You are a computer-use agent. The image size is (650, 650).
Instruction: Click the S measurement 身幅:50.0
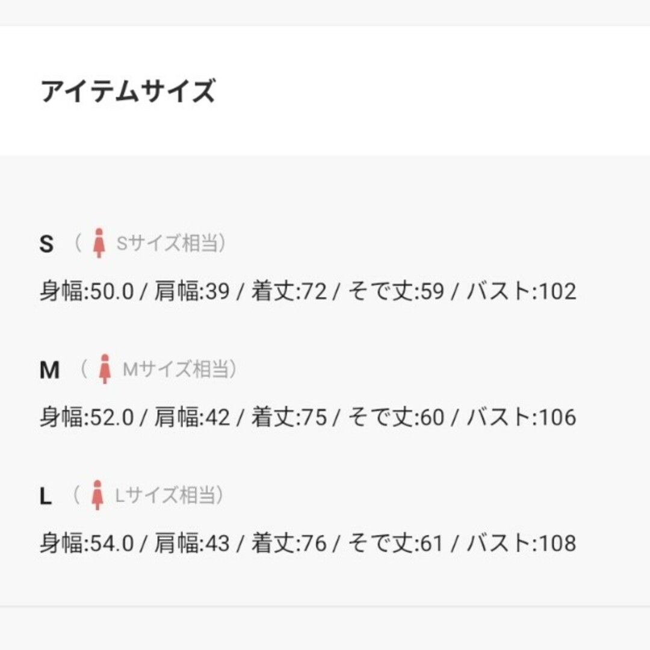87,291
